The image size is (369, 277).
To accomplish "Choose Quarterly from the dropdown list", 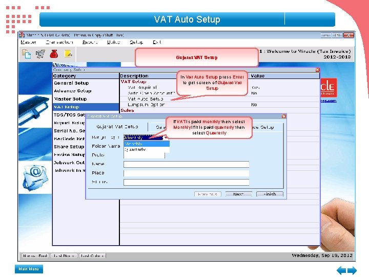I will point(147,150).
